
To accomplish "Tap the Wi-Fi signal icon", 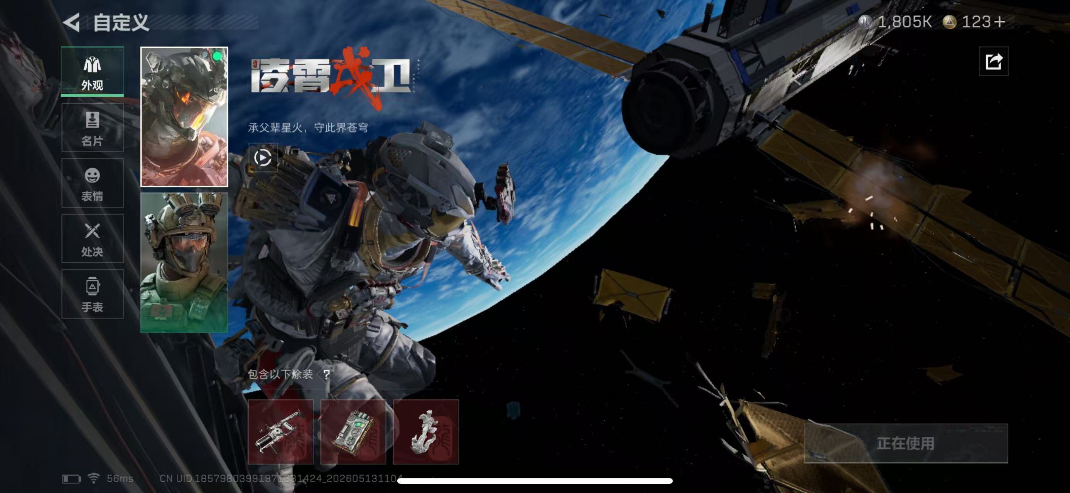I will [94, 478].
